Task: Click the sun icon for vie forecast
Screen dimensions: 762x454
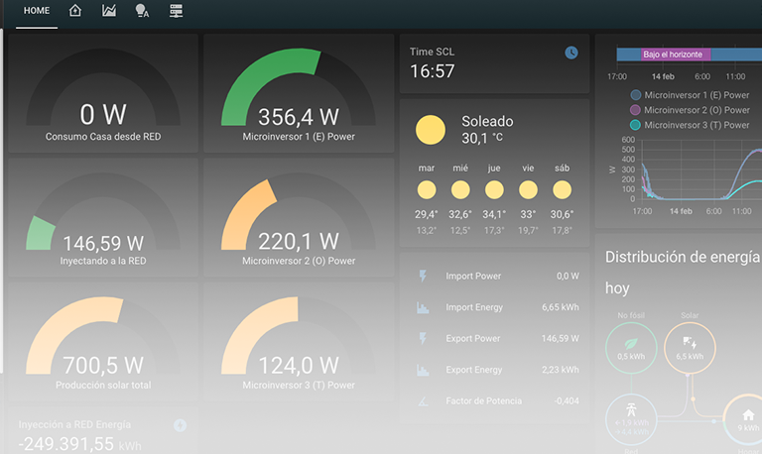Action: click(528, 189)
